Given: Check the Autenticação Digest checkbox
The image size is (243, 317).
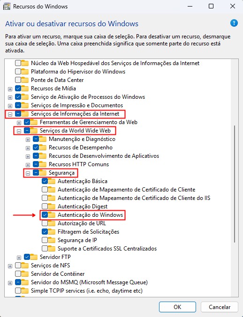Looking at the screenshot, I should click(x=45, y=206).
